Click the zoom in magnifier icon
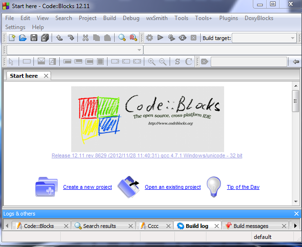Viewport: 302px width, 247px height. click(x=151, y=62)
